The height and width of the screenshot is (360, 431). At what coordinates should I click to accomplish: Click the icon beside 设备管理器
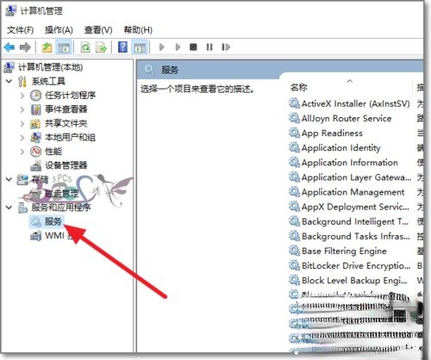35,165
